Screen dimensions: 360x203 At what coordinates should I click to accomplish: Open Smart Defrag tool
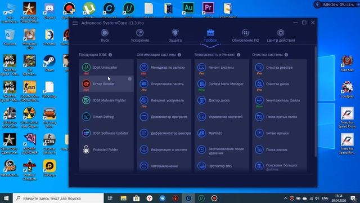coord(106,117)
